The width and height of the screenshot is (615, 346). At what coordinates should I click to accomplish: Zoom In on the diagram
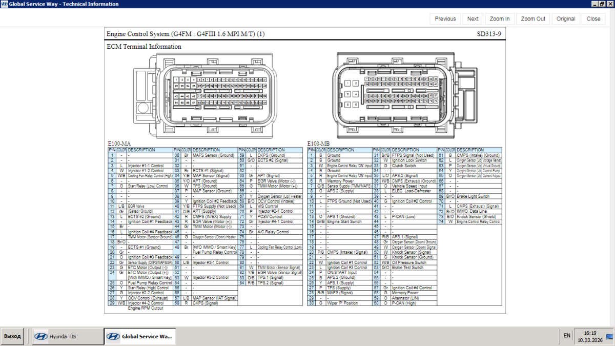500,19
